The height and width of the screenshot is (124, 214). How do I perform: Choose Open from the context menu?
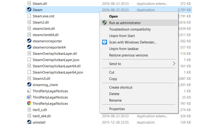(139, 16)
